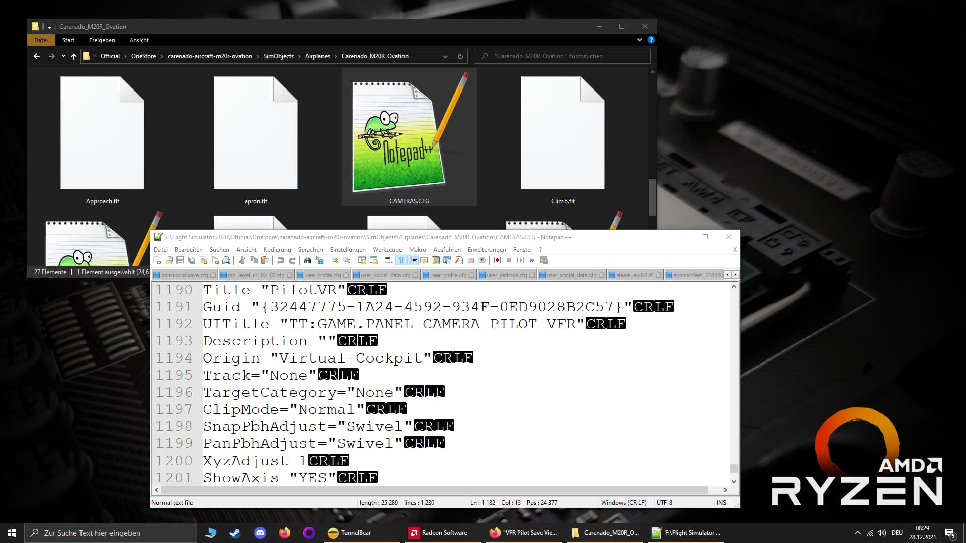The image size is (966, 543).
Task: Click the Cut scissors icon
Action: pyautogui.click(x=242, y=260)
